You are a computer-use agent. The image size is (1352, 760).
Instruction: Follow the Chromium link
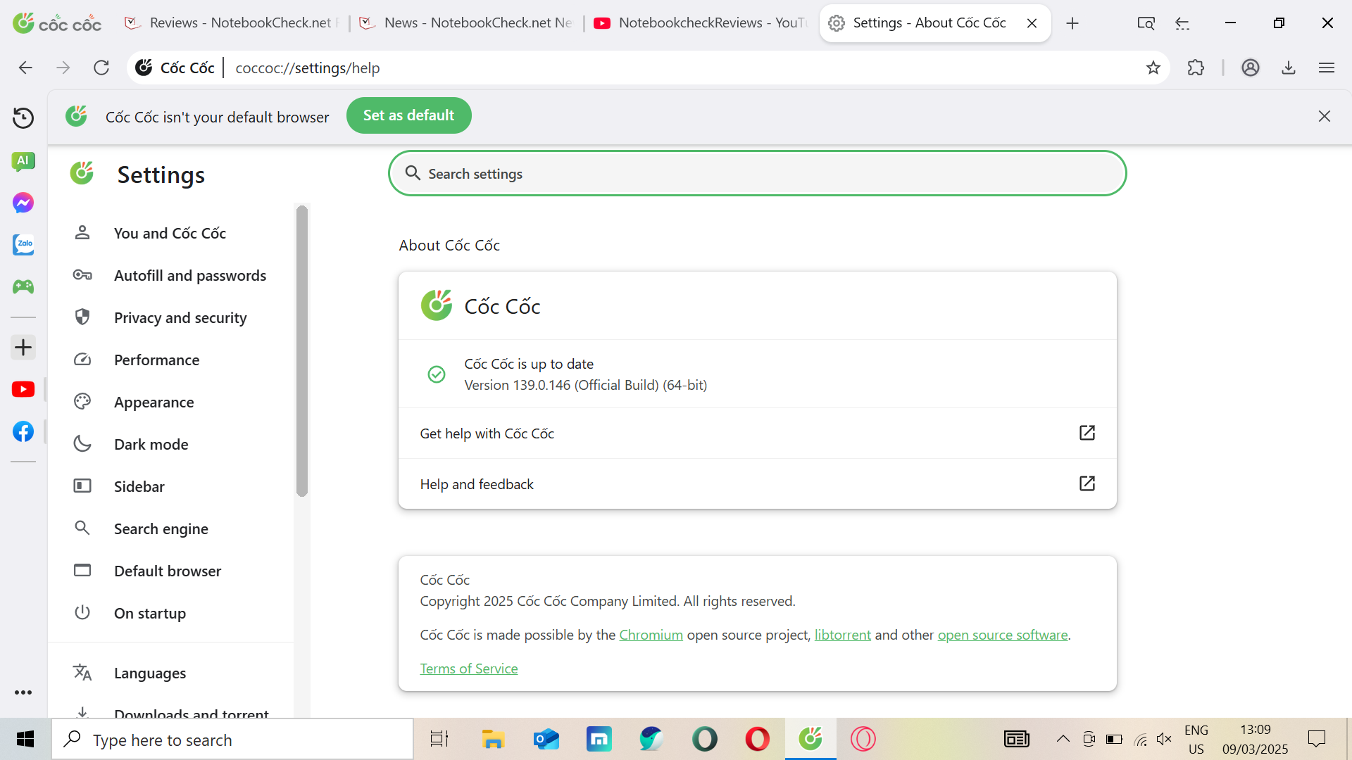[x=651, y=635]
